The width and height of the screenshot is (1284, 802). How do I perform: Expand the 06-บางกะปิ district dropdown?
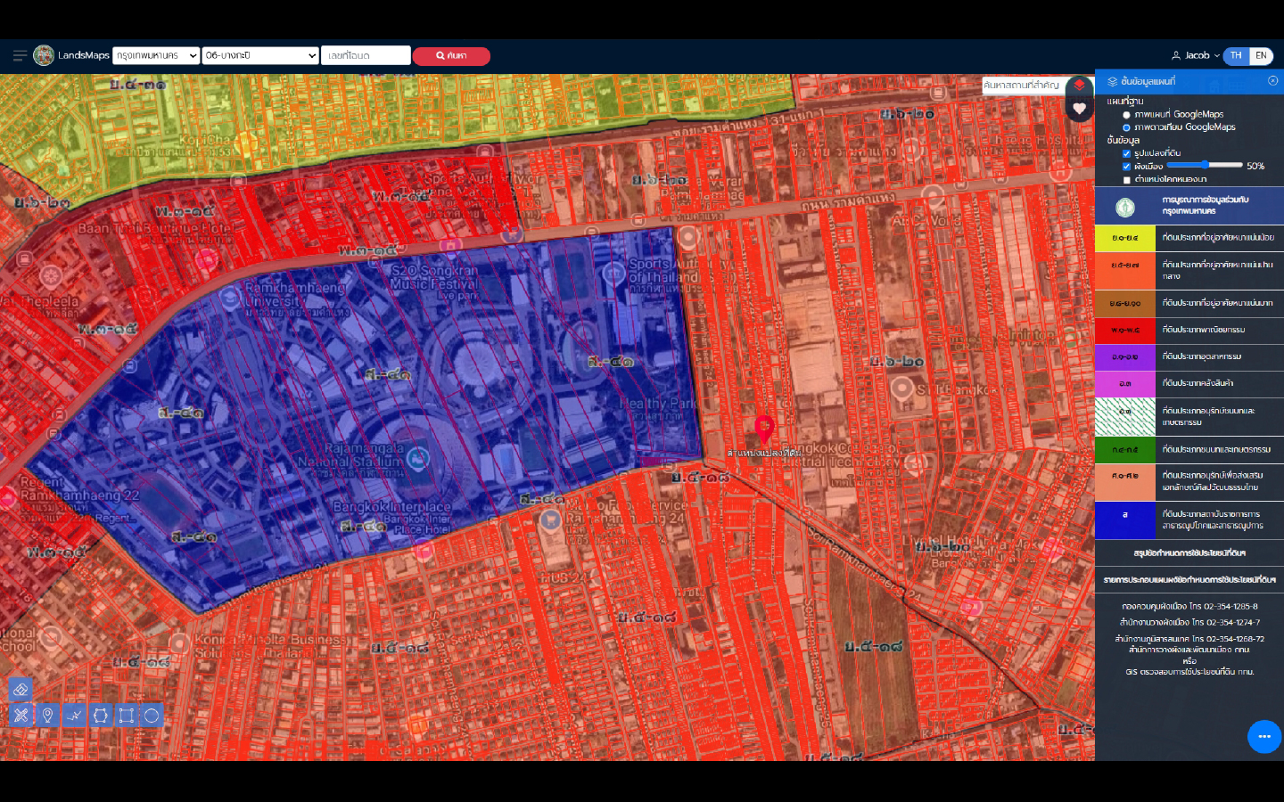(260, 55)
